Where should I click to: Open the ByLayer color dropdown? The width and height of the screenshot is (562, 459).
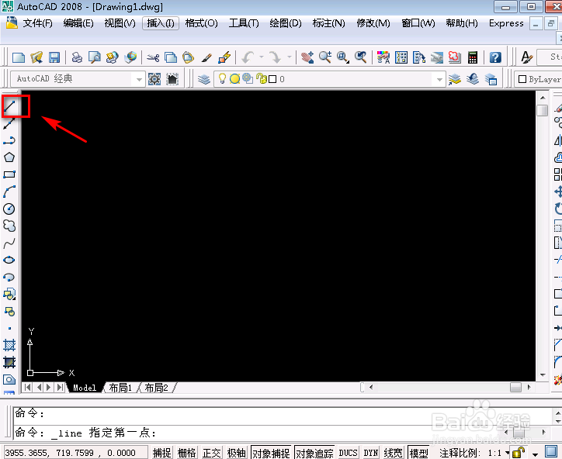point(539,79)
